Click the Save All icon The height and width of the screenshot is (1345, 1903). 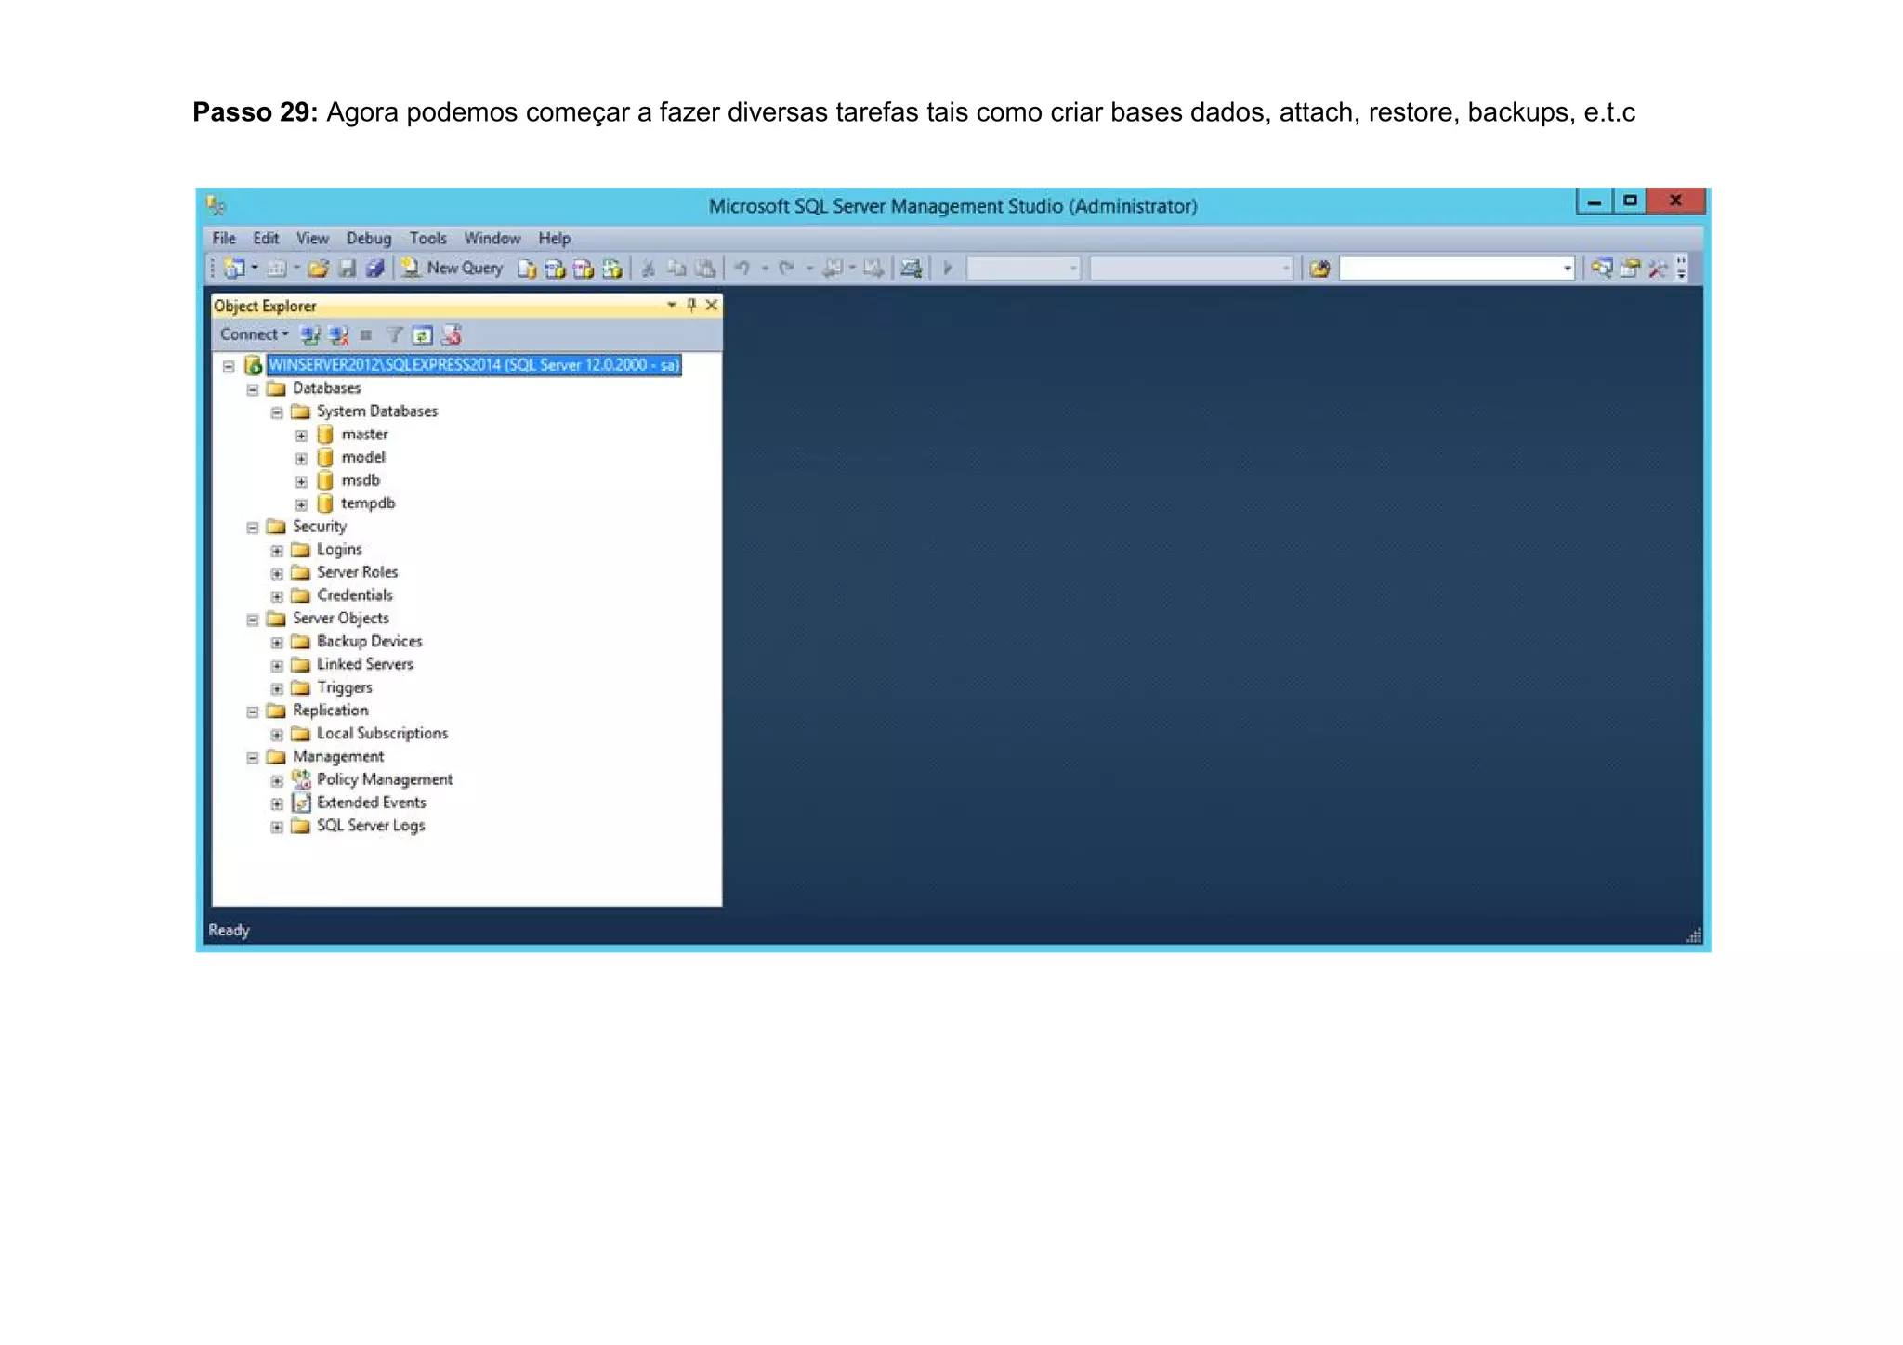[374, 268]
